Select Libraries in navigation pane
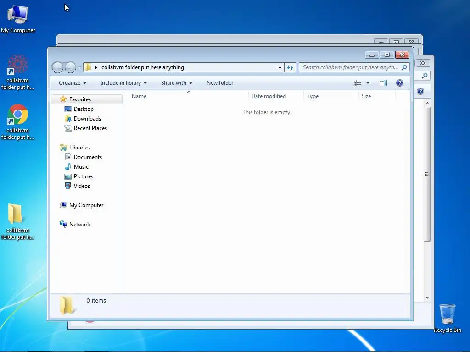This screenshot has height=352, width=470. (x=79, y=148)
